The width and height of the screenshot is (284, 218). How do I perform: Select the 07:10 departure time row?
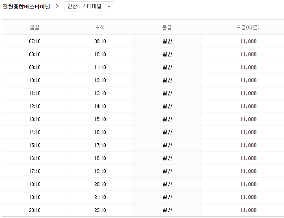(35, 41)
